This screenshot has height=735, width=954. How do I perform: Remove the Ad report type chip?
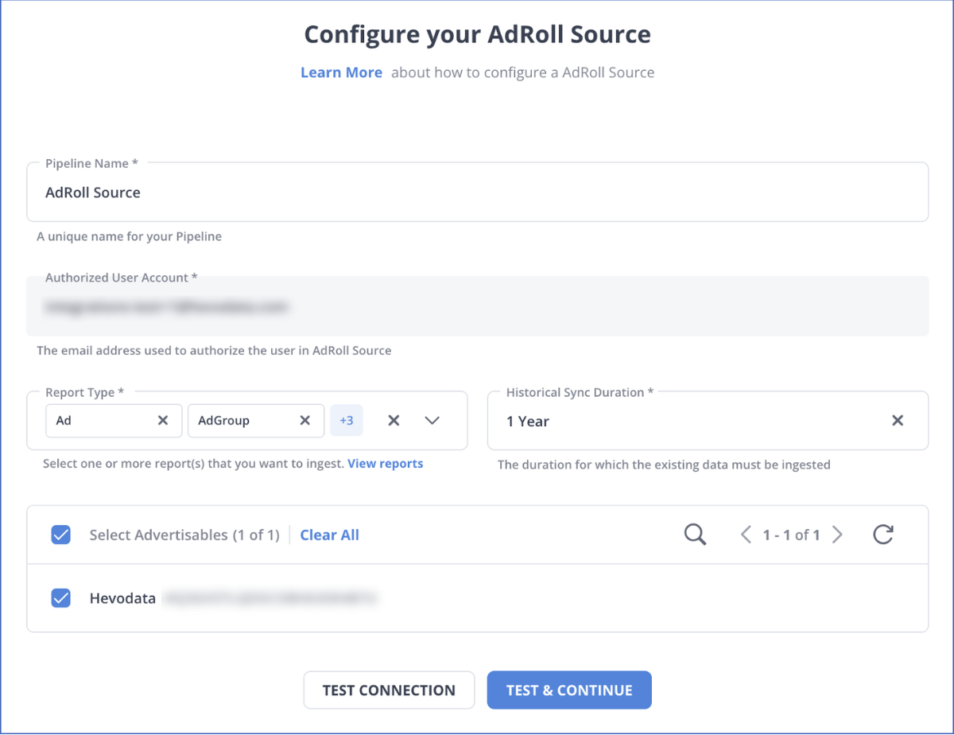click(x=163, y=421)
